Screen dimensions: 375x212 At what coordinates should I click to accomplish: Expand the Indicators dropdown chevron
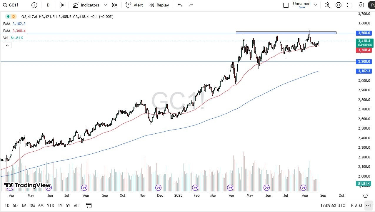pos(105,5)
